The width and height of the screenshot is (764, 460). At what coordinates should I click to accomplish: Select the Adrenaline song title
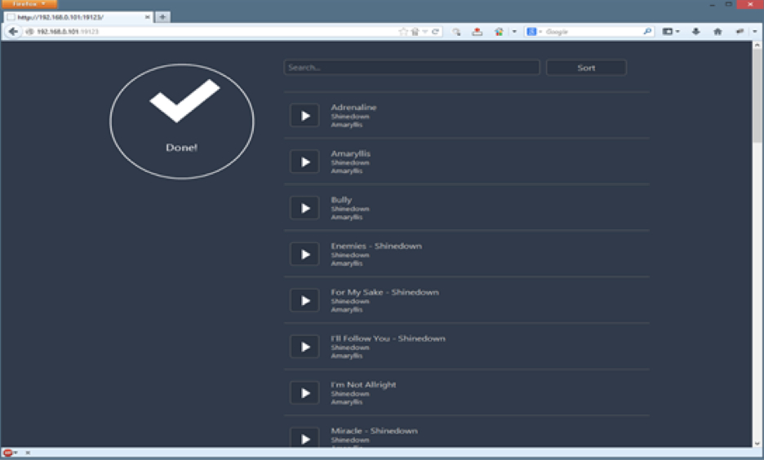(x=353, y=107)
